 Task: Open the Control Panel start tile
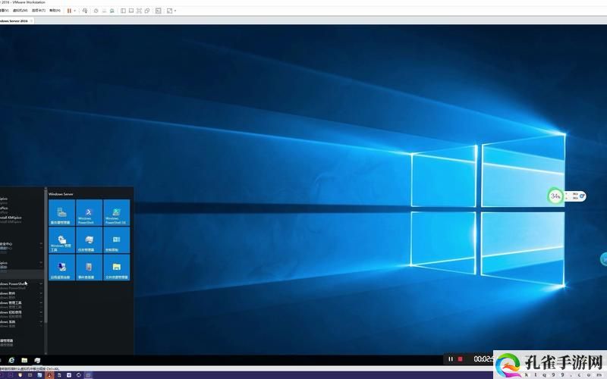click(117, 240)
